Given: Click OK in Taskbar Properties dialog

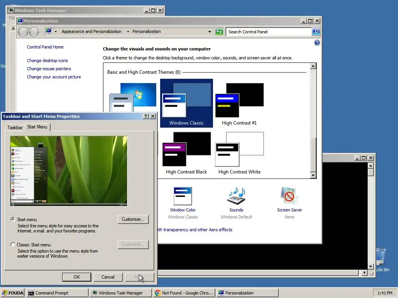Looking at the screenshot, I should click(x=77, y=277).
